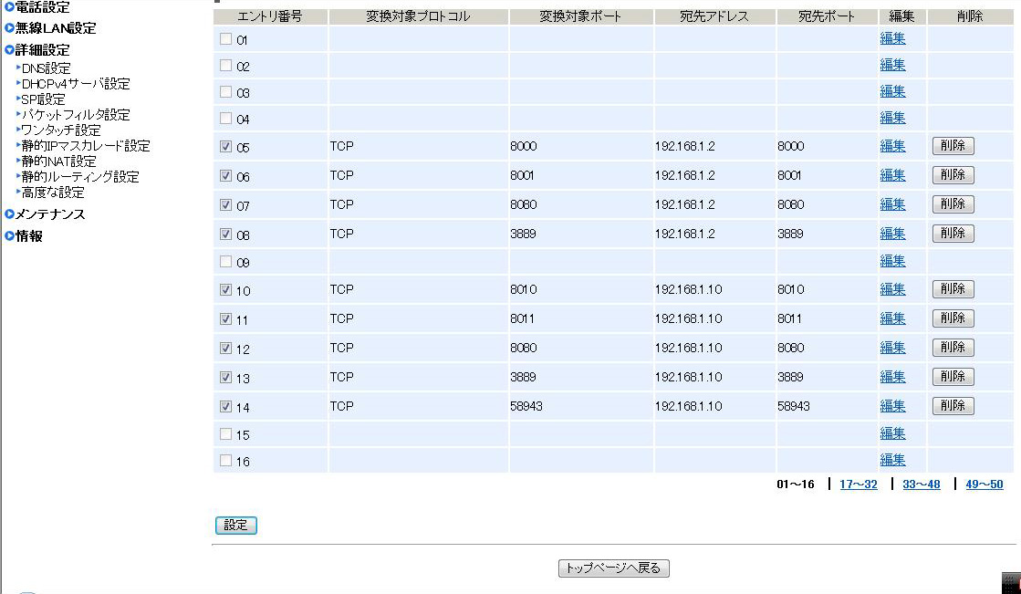Select 静的IPマスカレード設定 in sidebar
This screenshot has height=594, width=1021.
(86, 146)
